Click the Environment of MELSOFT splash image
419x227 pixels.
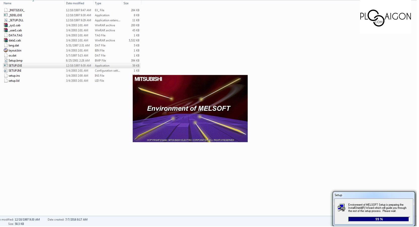click(190, 108)
